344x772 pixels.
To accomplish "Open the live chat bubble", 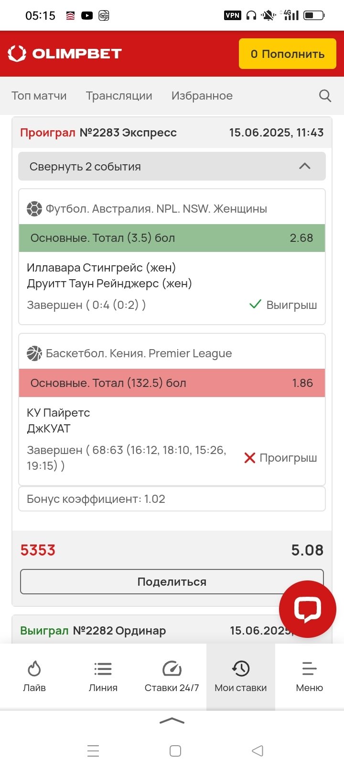I will 307,609.
